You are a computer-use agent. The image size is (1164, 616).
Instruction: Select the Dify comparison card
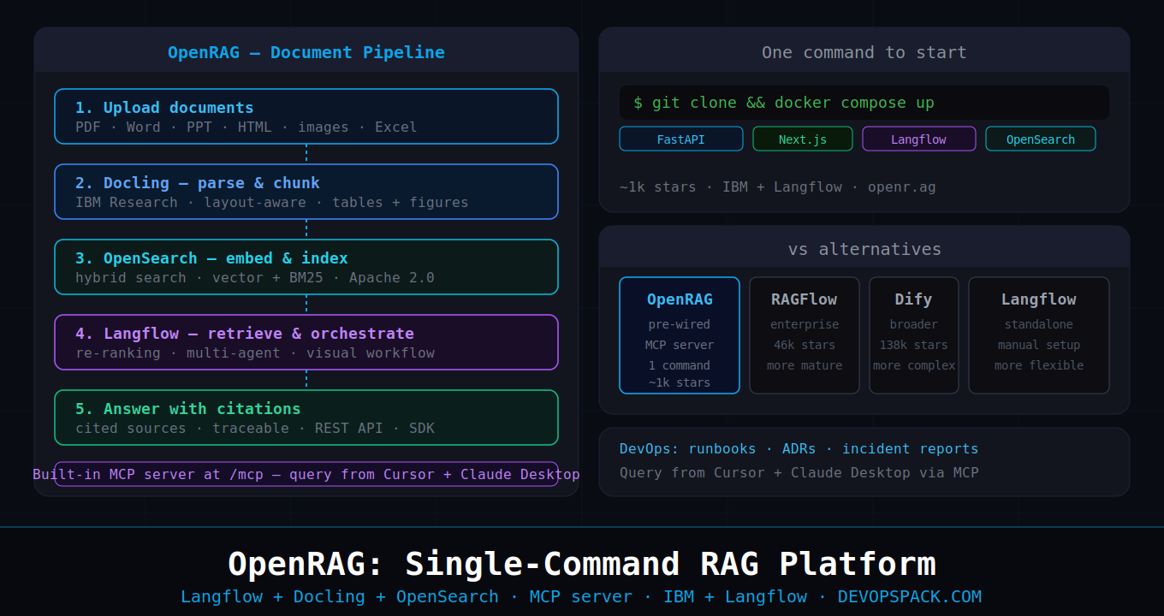point(914,335)
